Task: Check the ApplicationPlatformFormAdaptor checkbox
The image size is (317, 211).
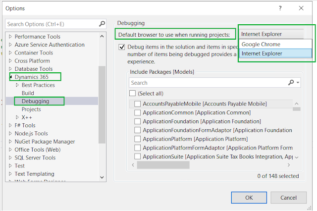Action: point(138,148)
